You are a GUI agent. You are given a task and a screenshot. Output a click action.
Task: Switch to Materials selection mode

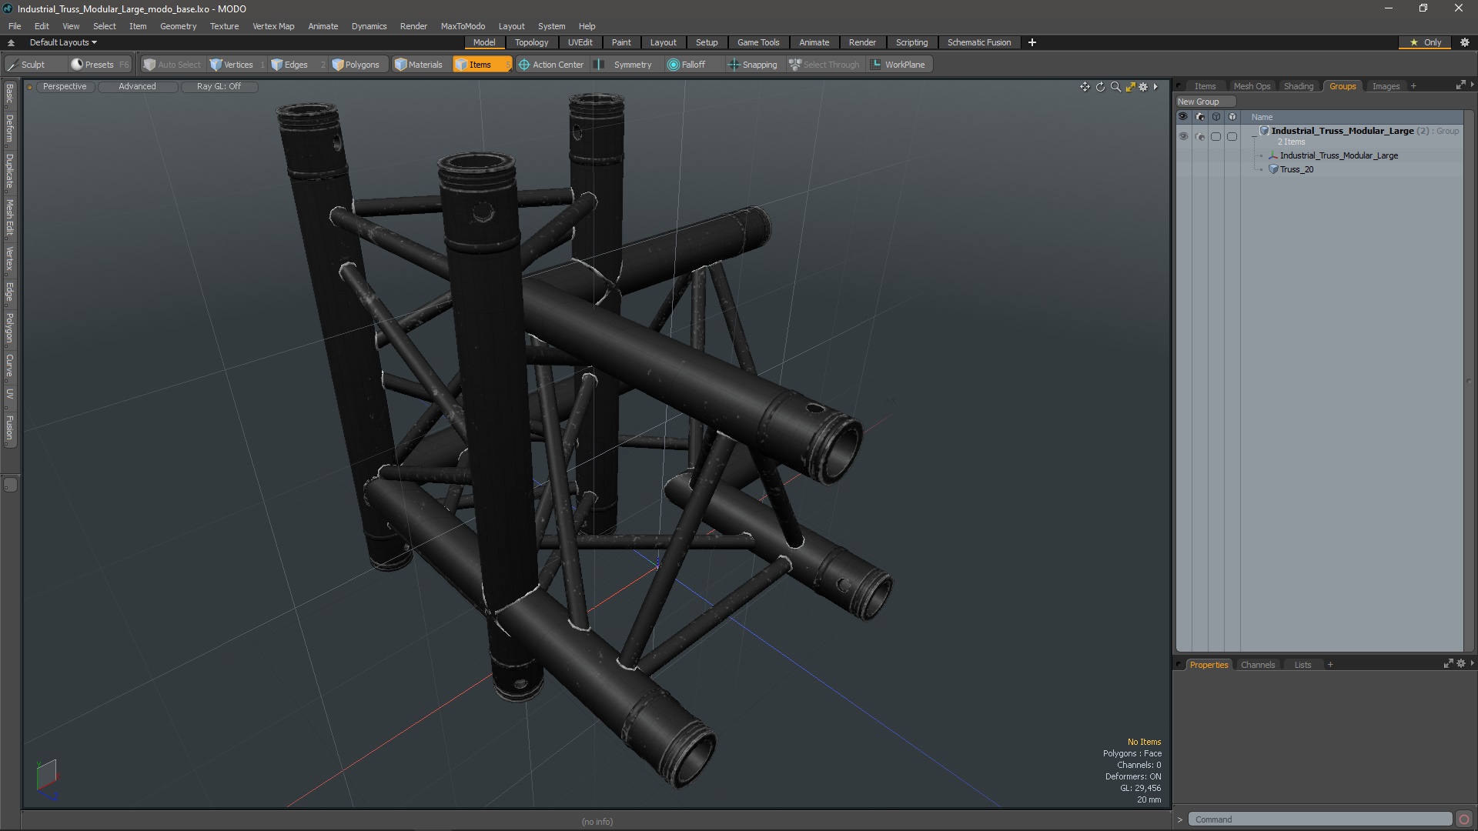[x=419, y=65]
